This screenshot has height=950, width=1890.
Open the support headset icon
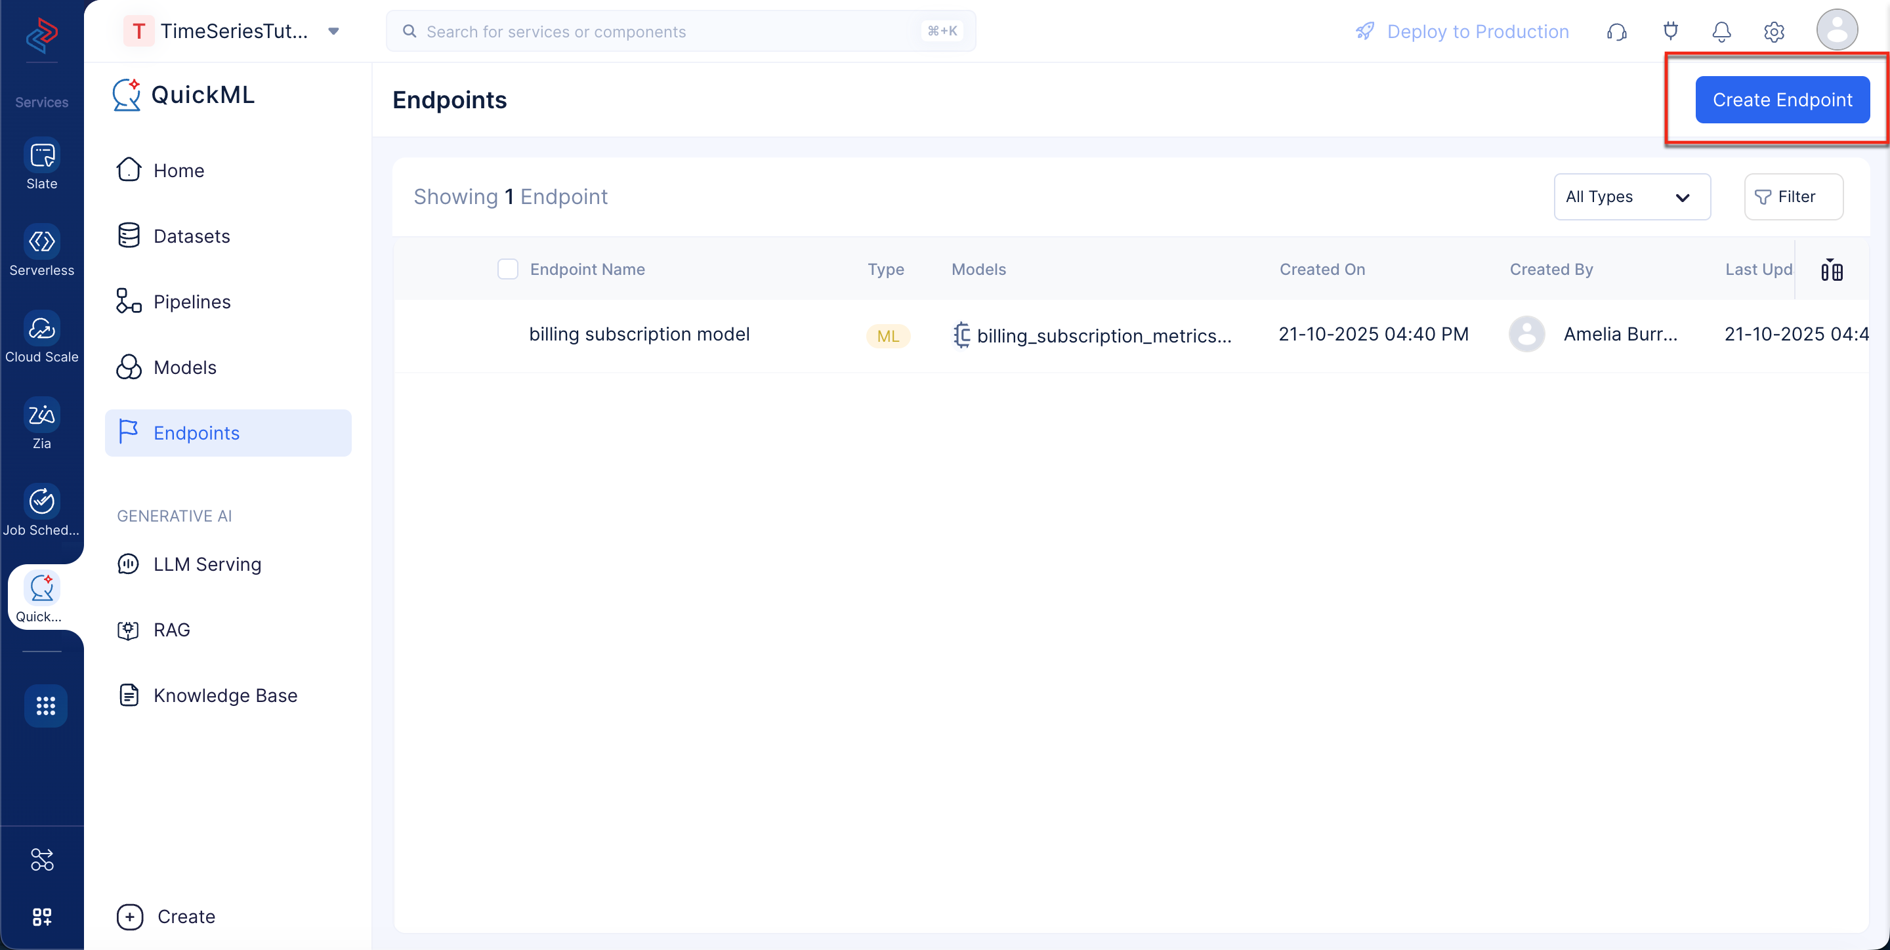[x=1616, y=31]
